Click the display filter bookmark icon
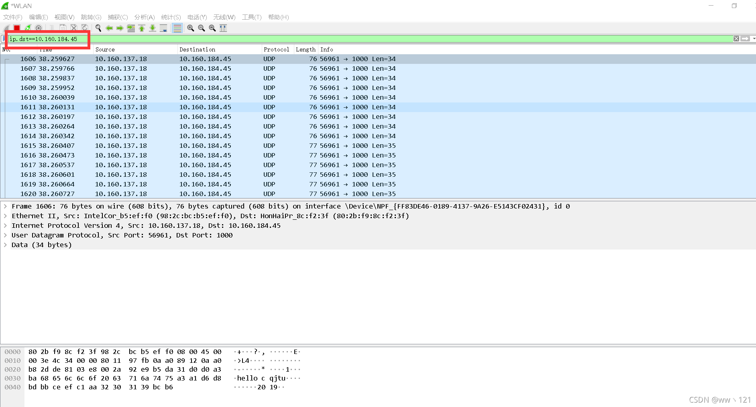The image size is (756, 407). (x=4, y=39)
